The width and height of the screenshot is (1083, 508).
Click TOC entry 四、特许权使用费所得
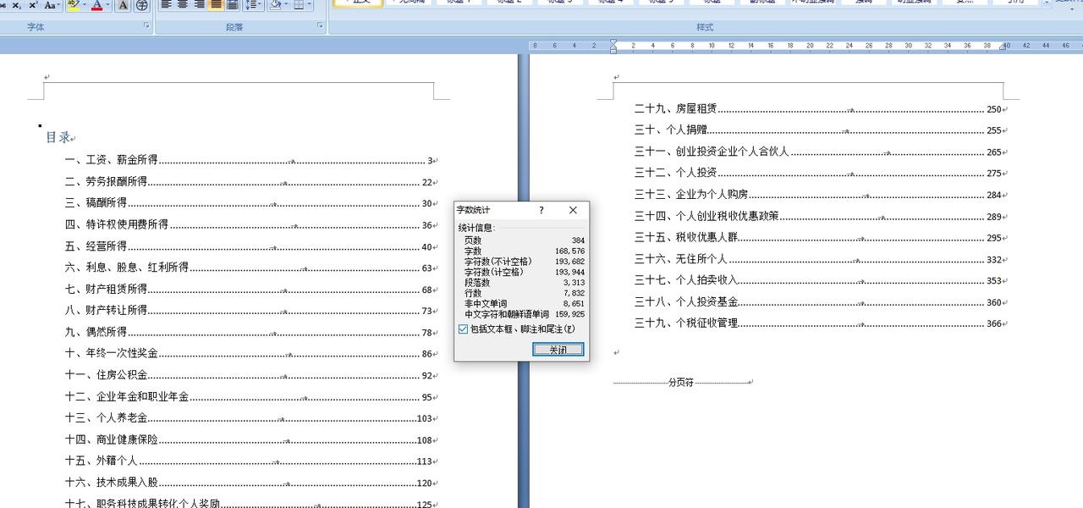pyautogui.click(x=250, y=224)
